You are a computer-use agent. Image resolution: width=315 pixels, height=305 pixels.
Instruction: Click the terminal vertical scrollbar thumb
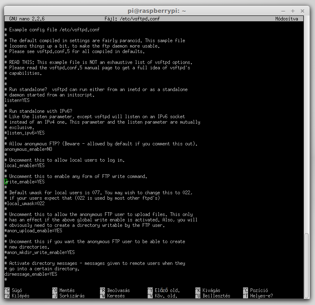coord(307,265)
